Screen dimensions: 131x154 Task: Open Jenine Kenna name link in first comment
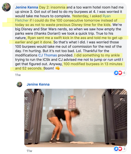[26, 7]
